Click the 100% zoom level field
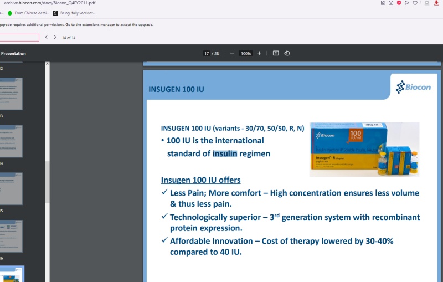The height and width of the screenshot is (282, 443). click(245, 53)
